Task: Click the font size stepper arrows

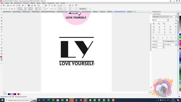Action: [x=176, y=17]
